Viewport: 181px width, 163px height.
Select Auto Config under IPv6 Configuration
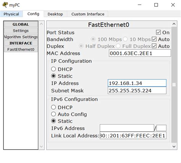click(53, 114)
